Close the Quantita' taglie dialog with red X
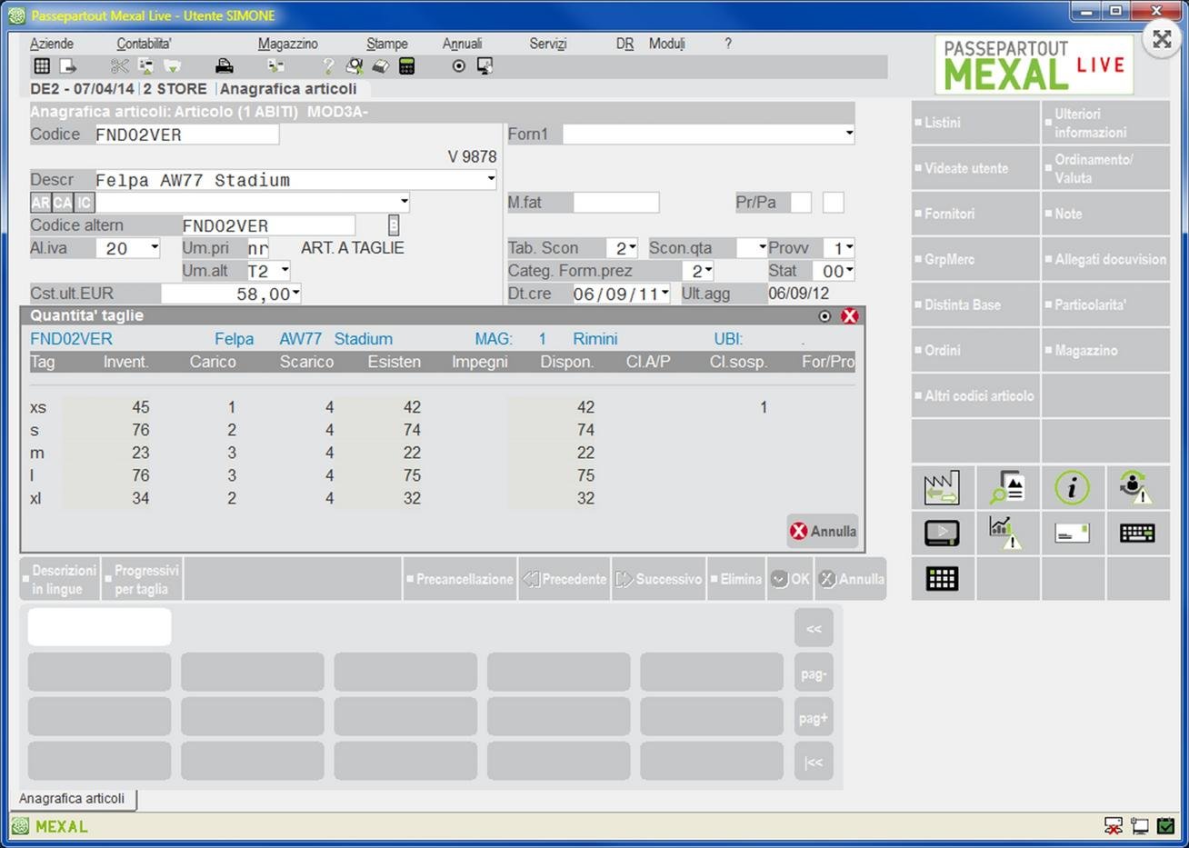This screenshot has width=1189, height=848. click(x=850, y=316)
